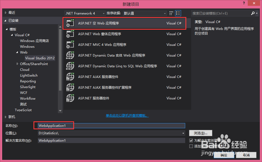Open 单击此处以联机并查找模板 link

pyautogui.click(x=127, y=116)
